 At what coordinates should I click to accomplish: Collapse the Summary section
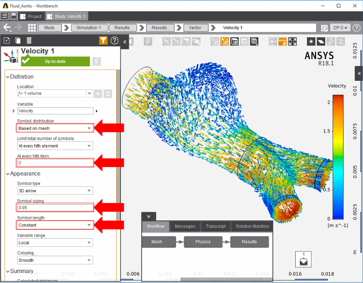(x=7, y=271)
